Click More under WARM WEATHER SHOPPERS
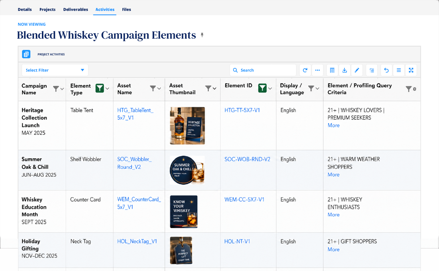This screenshot has width=439, height=271. pyautogui.click(x=334, y=175)
